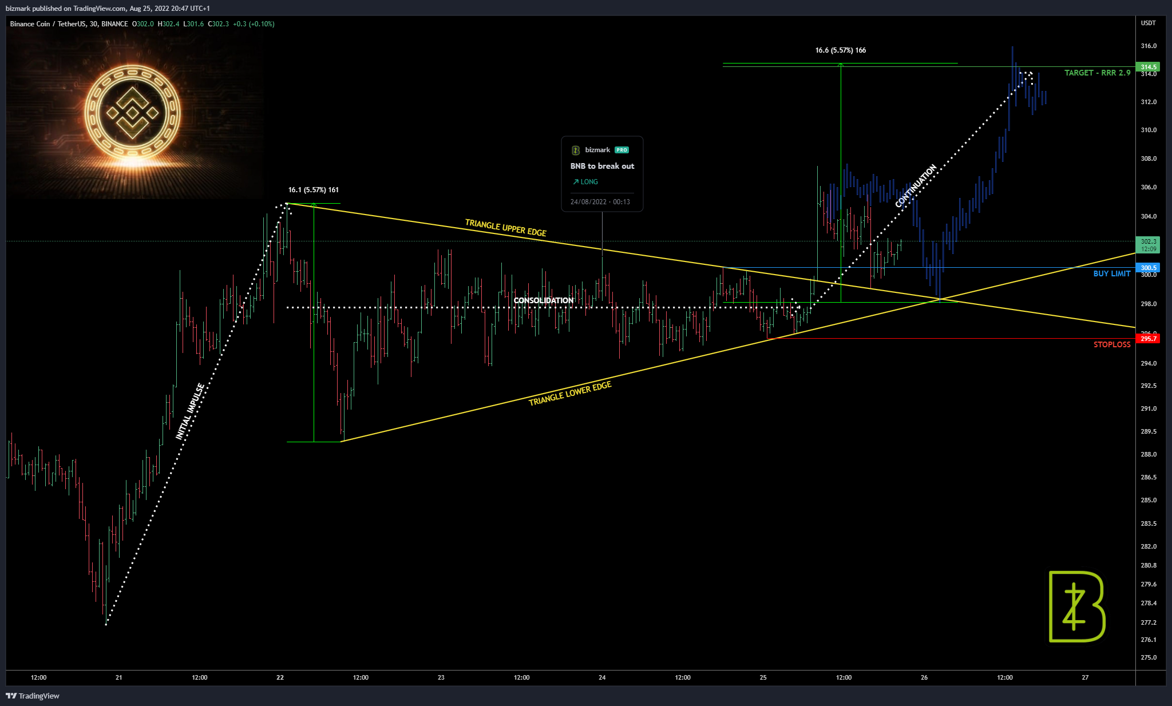This screenshot has width=1172, height=706.
Task: Click the 'CONSOLIDATION' label
Action: click(x=543, y=300)
